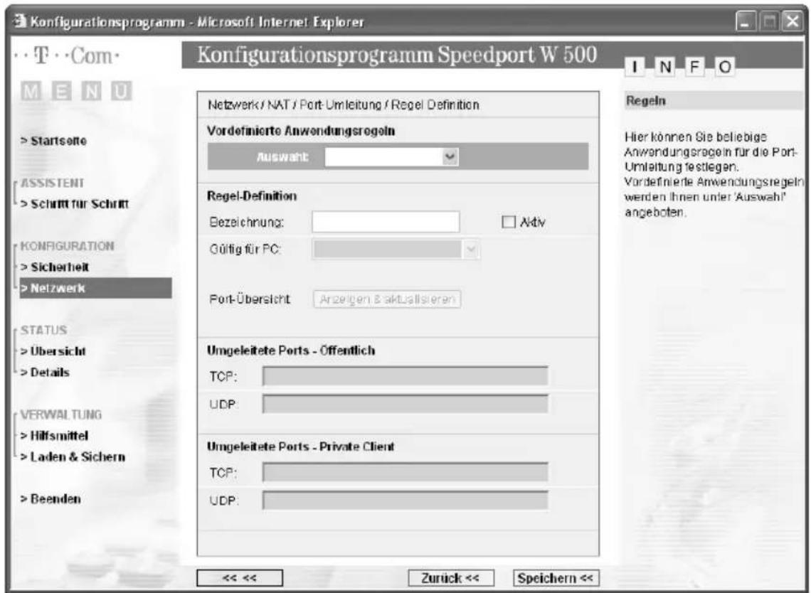The height and width of the screenshot is (593, 811).
Task: Expand the Gültig für PC dropdown
Action: (396, 250)
